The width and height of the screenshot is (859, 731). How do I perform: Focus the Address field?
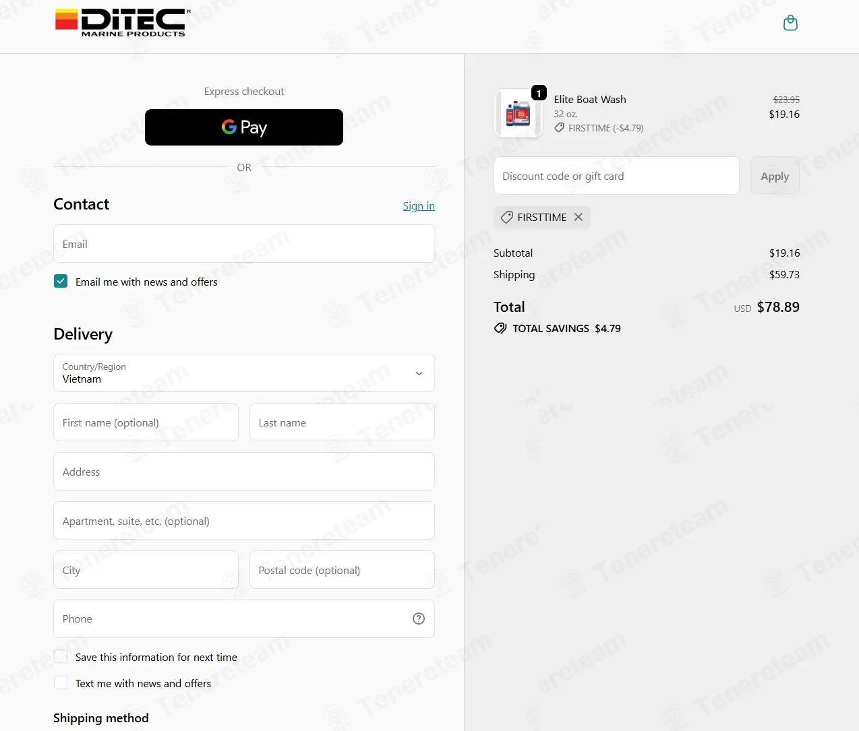[x=244, y=472]
